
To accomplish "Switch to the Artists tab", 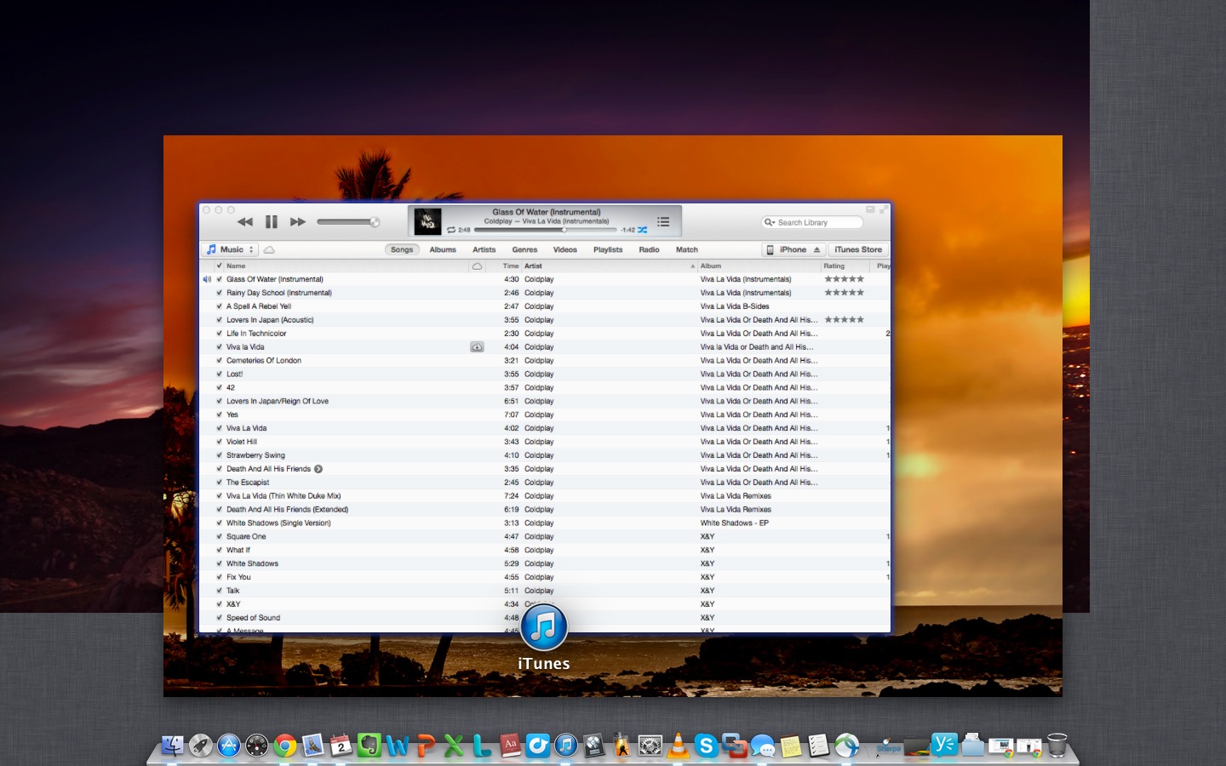I will pos(484,250).
